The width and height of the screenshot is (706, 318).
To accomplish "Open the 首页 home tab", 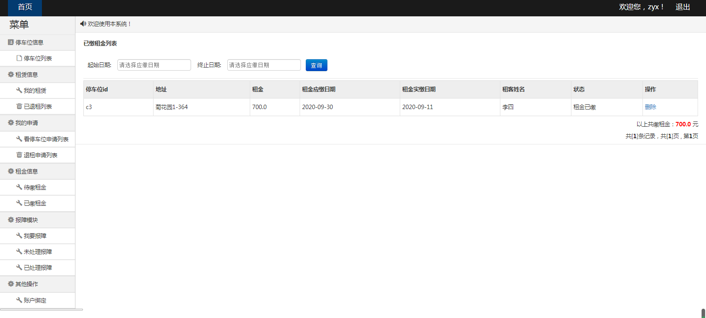I will 25,8.
